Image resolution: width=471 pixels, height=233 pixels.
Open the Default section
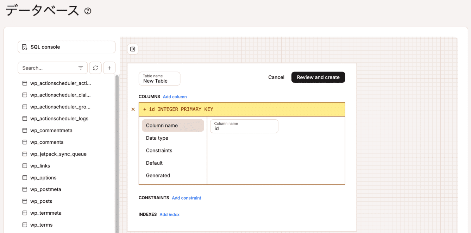pos(154,163)
